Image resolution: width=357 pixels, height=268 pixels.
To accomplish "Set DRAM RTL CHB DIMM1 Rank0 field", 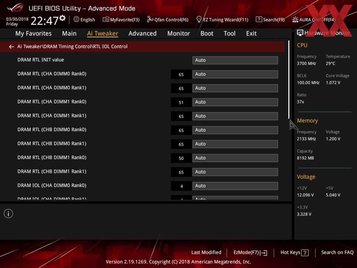I will tap(235, 158).
